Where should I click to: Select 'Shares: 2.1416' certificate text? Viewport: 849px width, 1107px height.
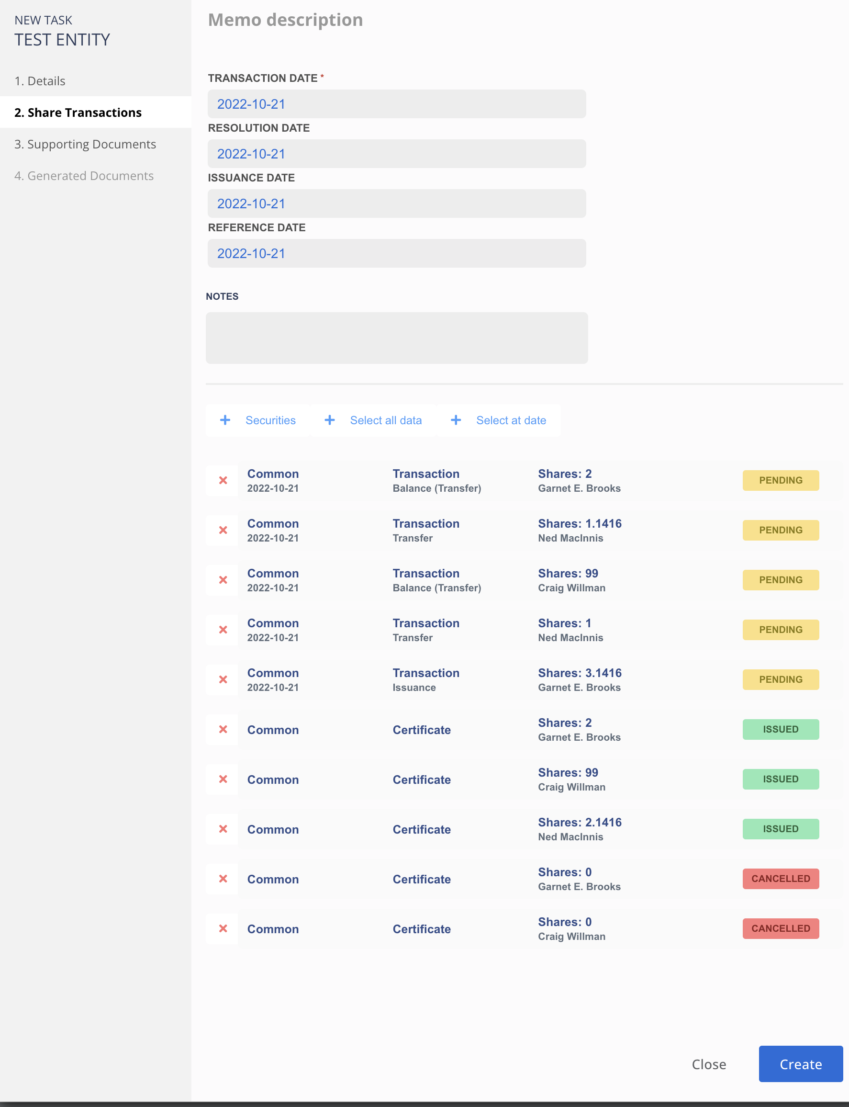point(580,823)
